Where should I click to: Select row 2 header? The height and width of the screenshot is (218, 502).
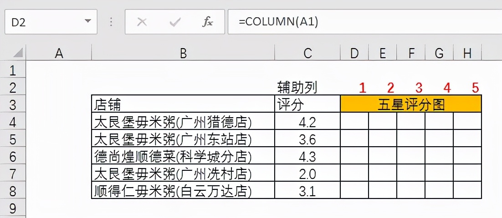click(x=13, y=87)
